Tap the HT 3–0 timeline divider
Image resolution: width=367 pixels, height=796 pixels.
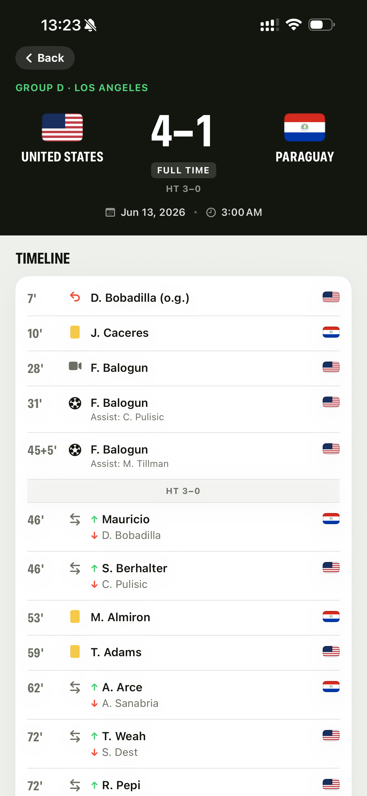(x=183, y=491)
